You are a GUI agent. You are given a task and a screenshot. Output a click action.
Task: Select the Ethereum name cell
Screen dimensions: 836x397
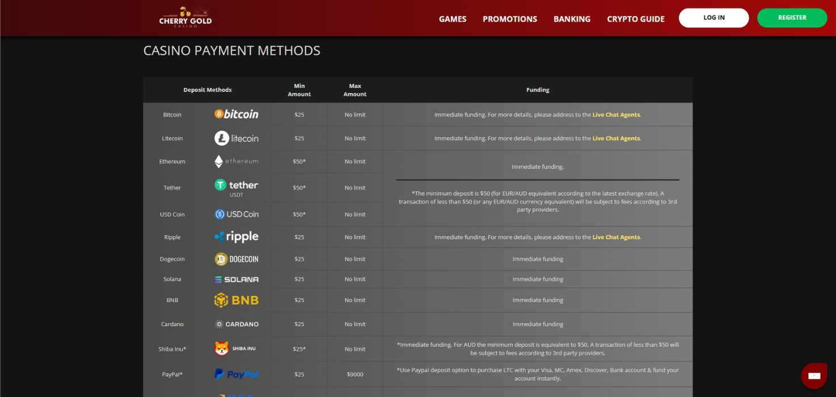click(172, 162)
